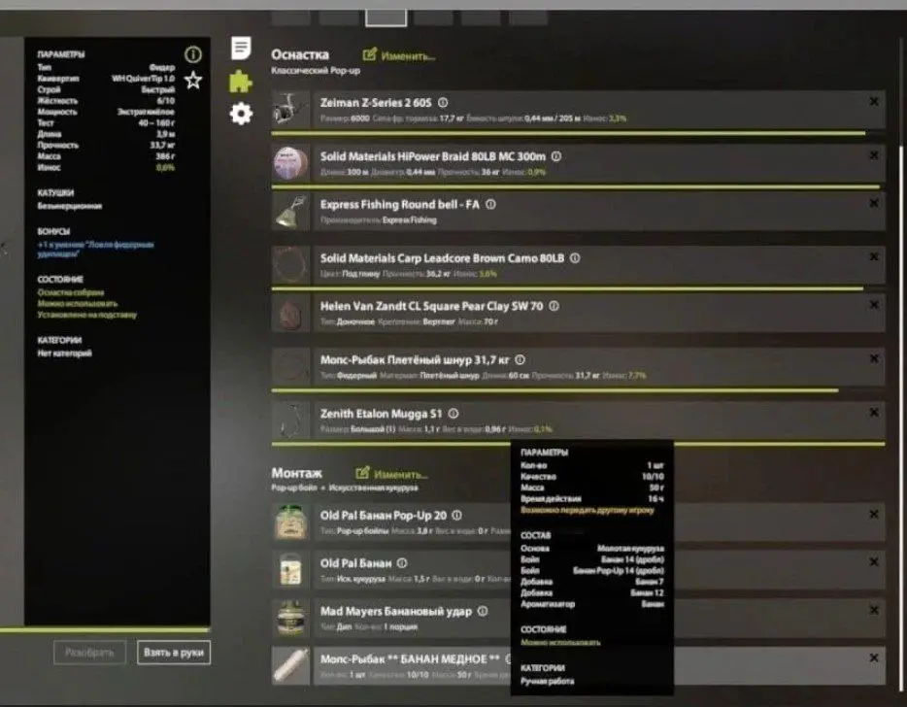Show info for Express Fishing Round bell
The height and width of the screenshot is (707, 907).
490,204
